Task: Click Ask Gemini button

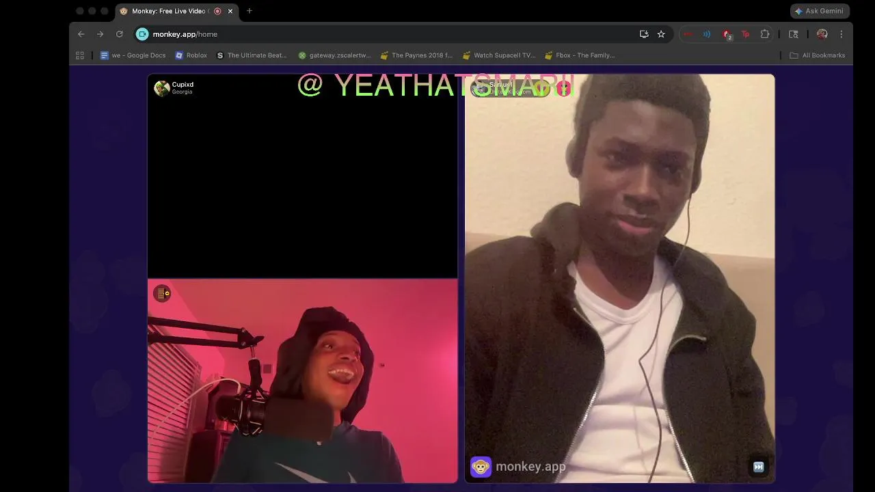Action: pos(820,11)
